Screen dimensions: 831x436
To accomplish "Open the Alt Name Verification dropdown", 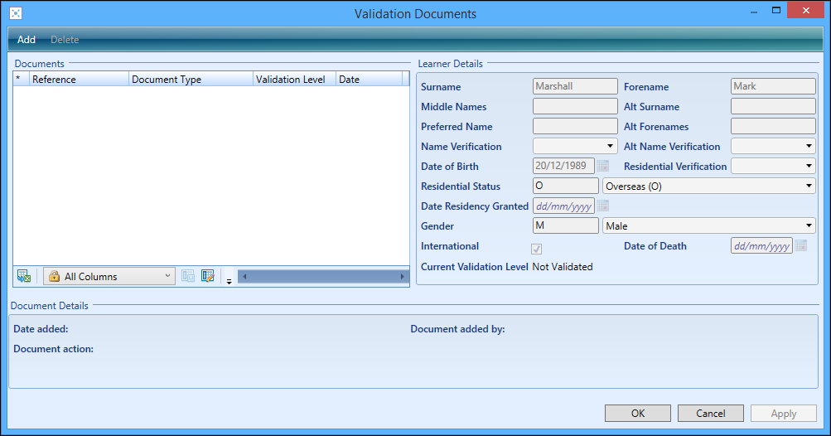I will (x=773, y=146).
